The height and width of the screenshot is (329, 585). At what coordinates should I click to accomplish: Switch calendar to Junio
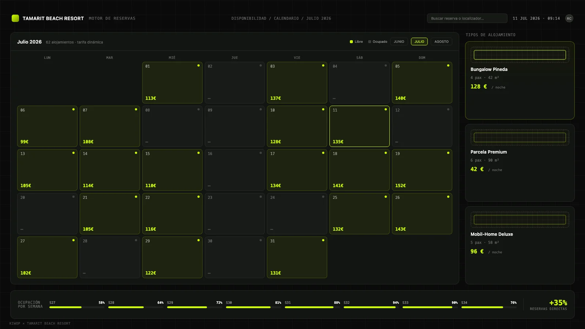(399, 42)
